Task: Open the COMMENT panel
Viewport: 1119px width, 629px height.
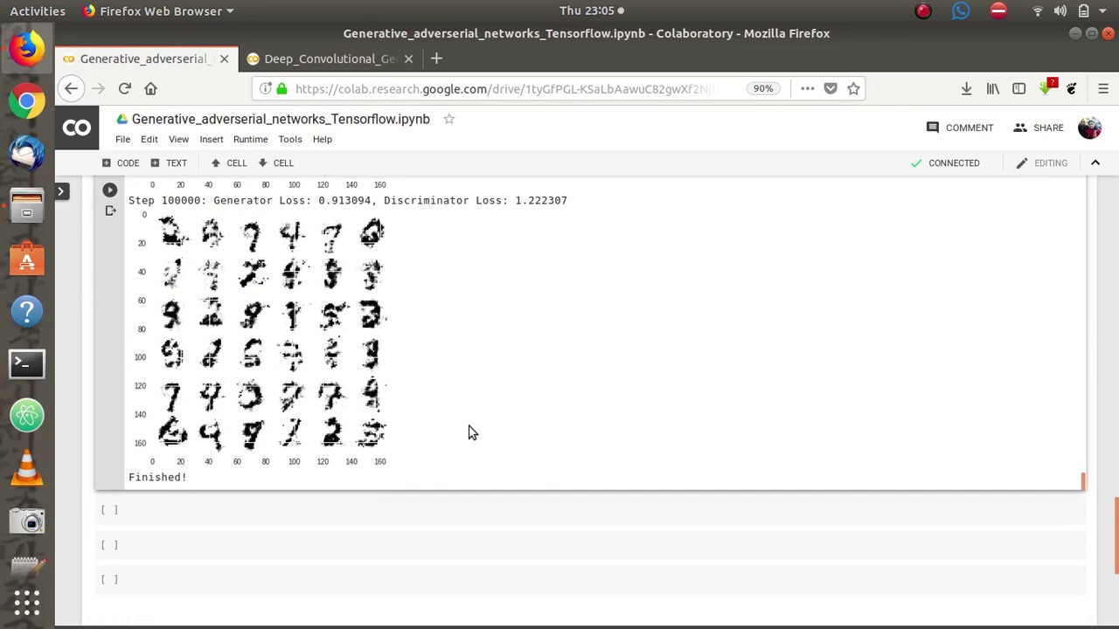Action: (960, 128)
